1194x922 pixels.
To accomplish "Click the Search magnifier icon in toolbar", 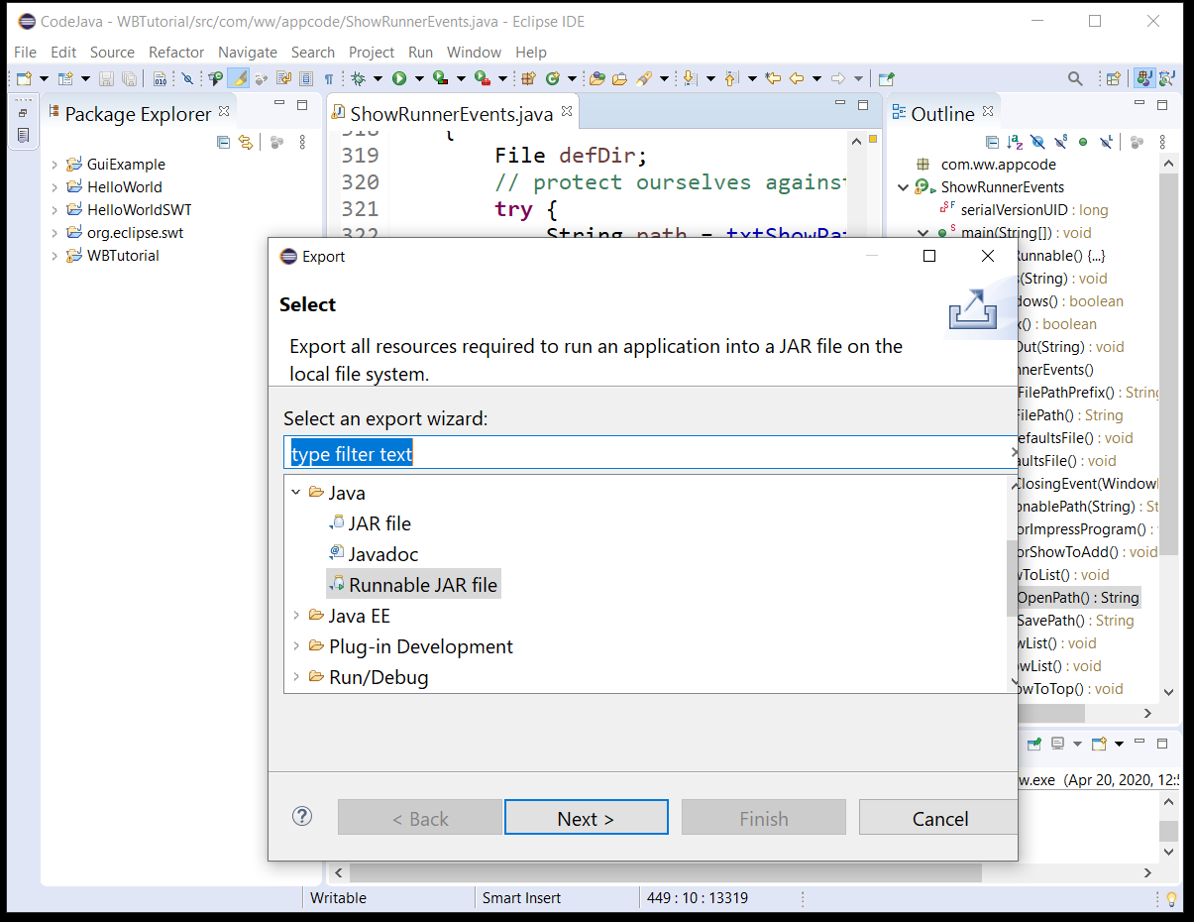I will click(1075, 79).
